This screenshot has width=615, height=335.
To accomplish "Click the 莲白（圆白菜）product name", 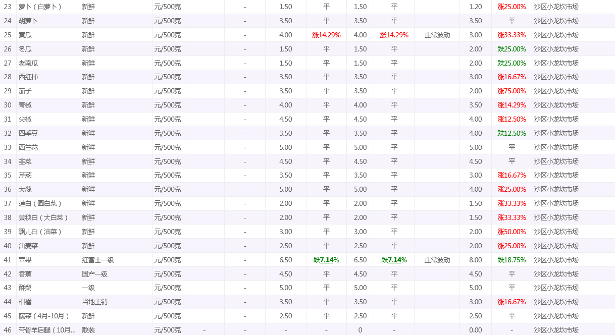I will coord(40,203).
